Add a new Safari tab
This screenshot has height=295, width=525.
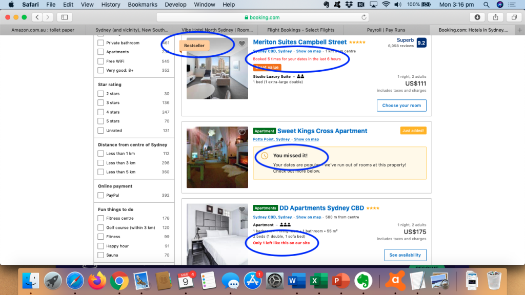pos(520,30)
